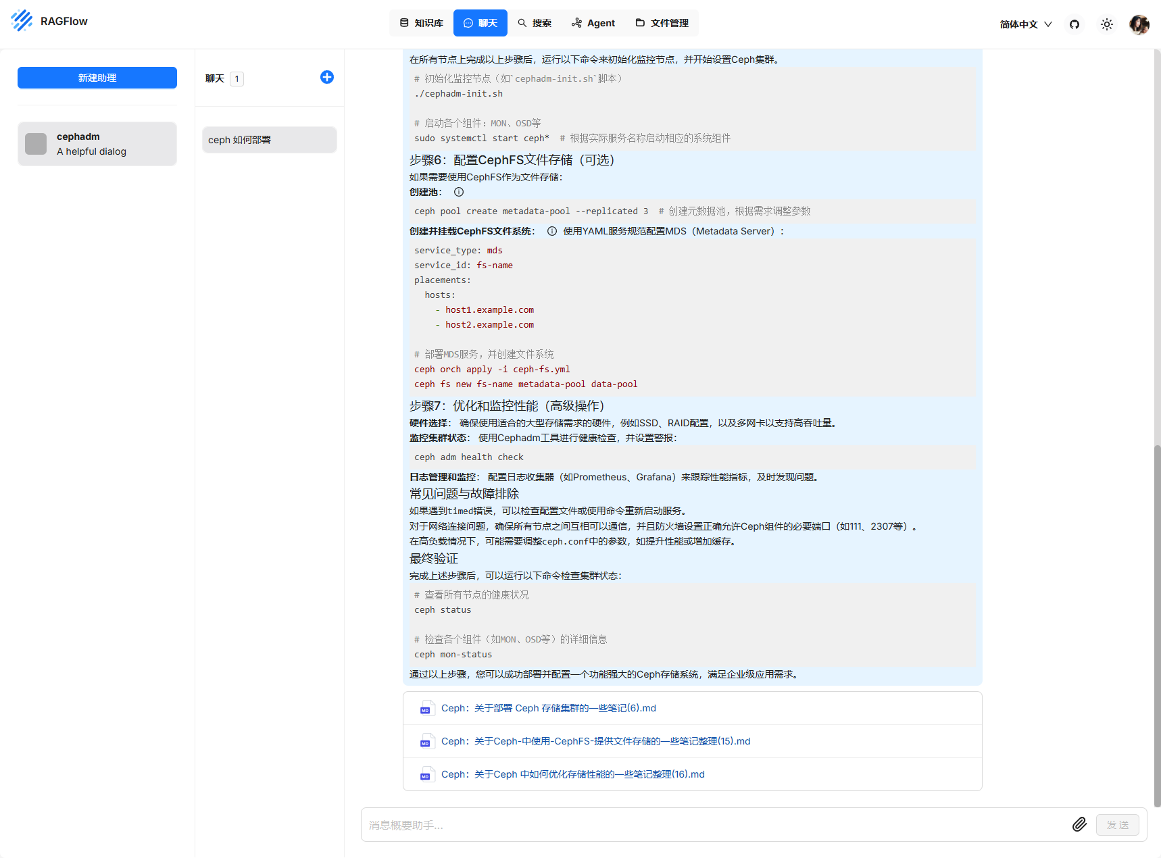Image resolution: width=1161 pixels, height=858 pixels.
Task: Switch to the 聊天 tab
Action: coord(480,23)
